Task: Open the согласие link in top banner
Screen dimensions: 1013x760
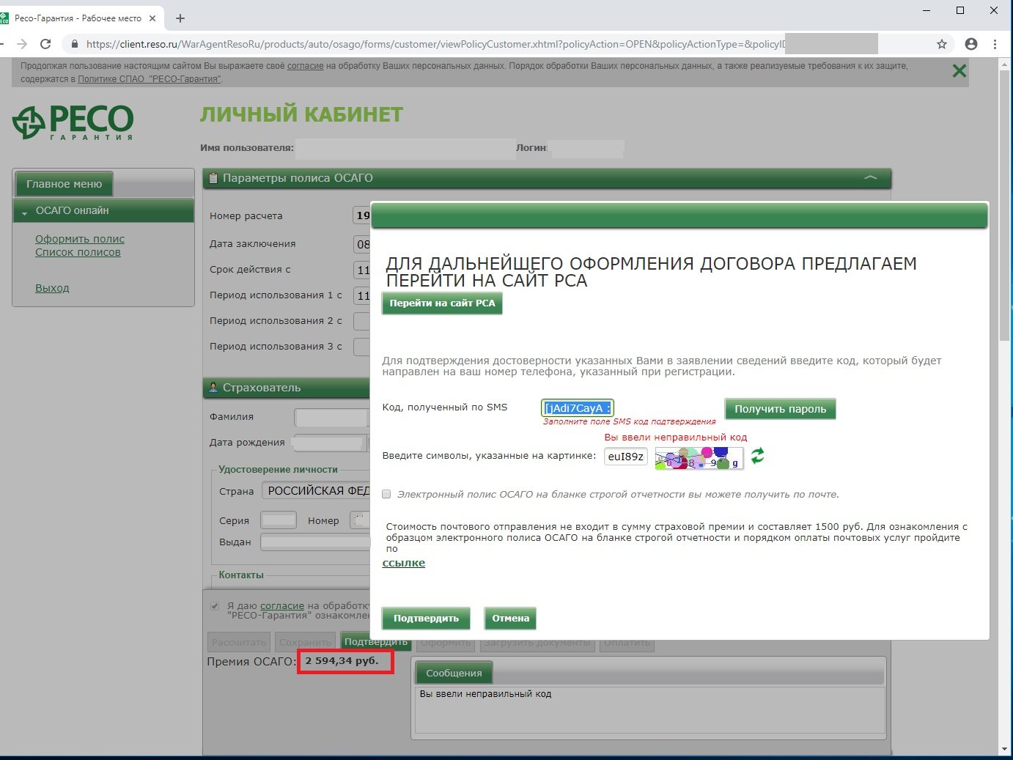Action: (305, 66)
